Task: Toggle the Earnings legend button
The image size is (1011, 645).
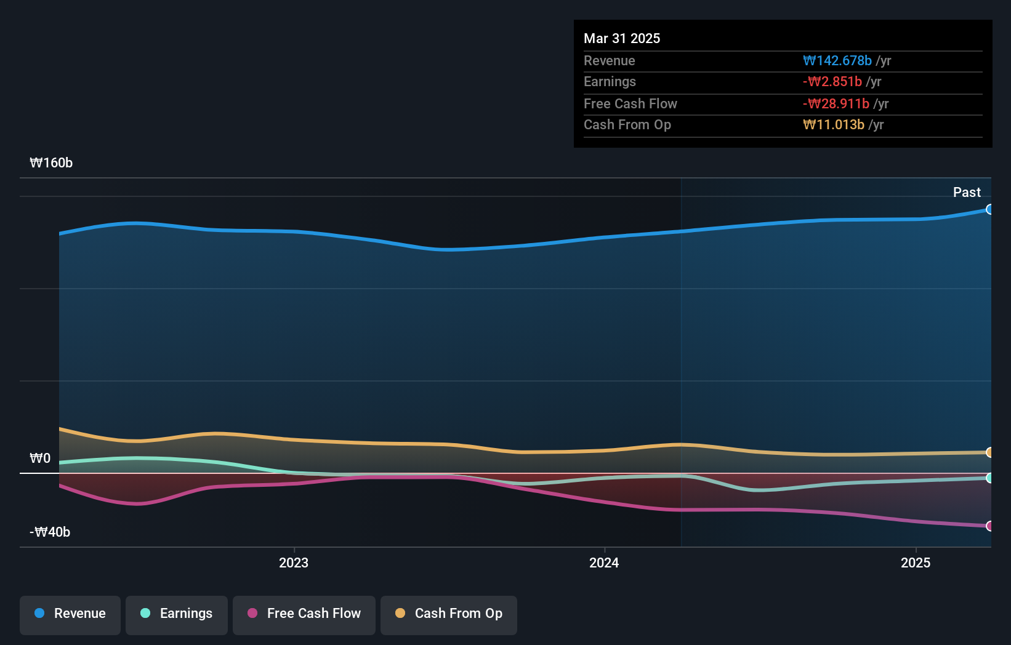Action: pyautogui.click(x=177, y=615)
